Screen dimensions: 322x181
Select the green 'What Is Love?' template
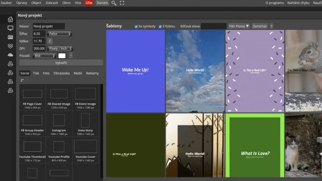pos(255,145)
